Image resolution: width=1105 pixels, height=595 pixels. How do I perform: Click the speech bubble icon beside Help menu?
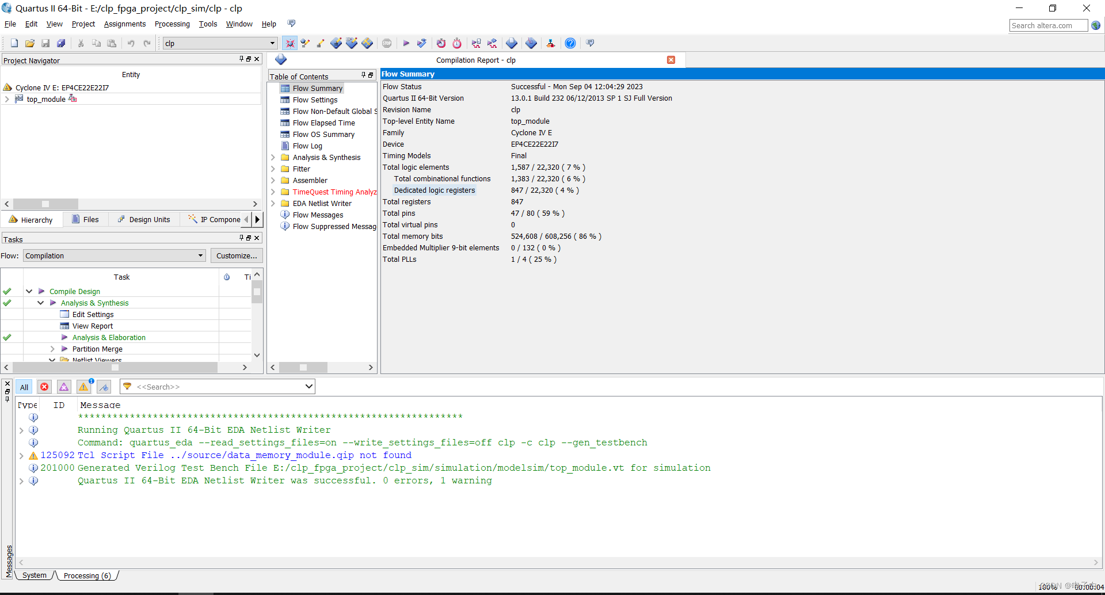(292, 24)
